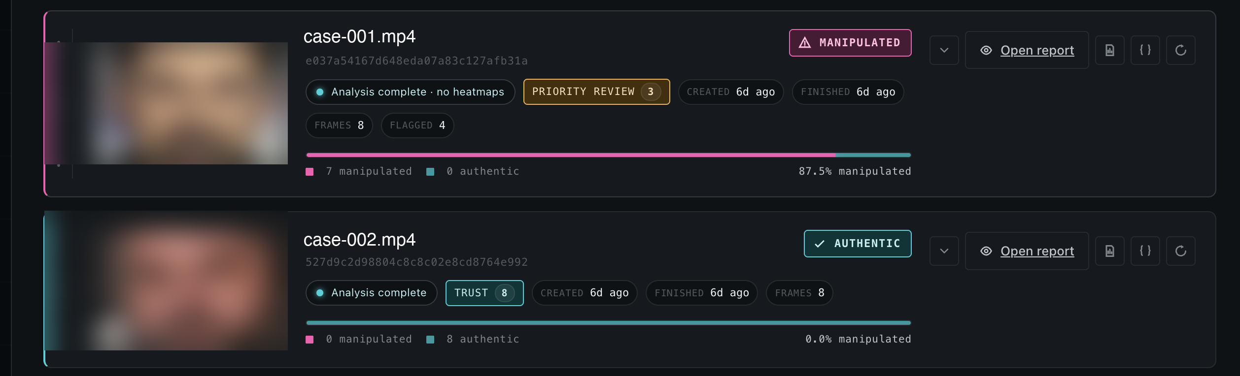Download report file icon for case-001.mp4

(x=1110, y=50)
